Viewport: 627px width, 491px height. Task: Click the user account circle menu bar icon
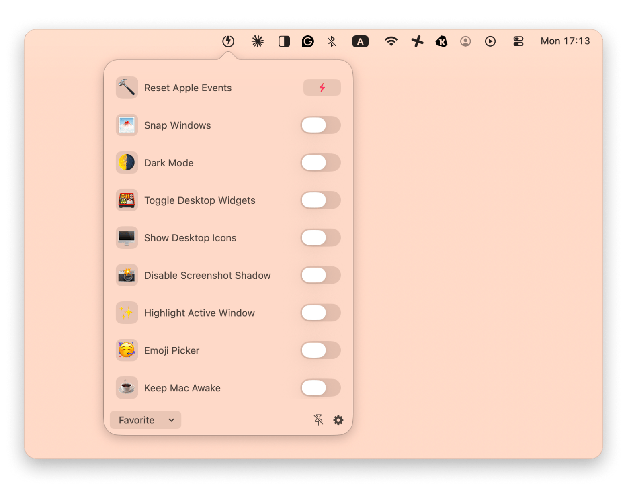(x=465, y=41)
